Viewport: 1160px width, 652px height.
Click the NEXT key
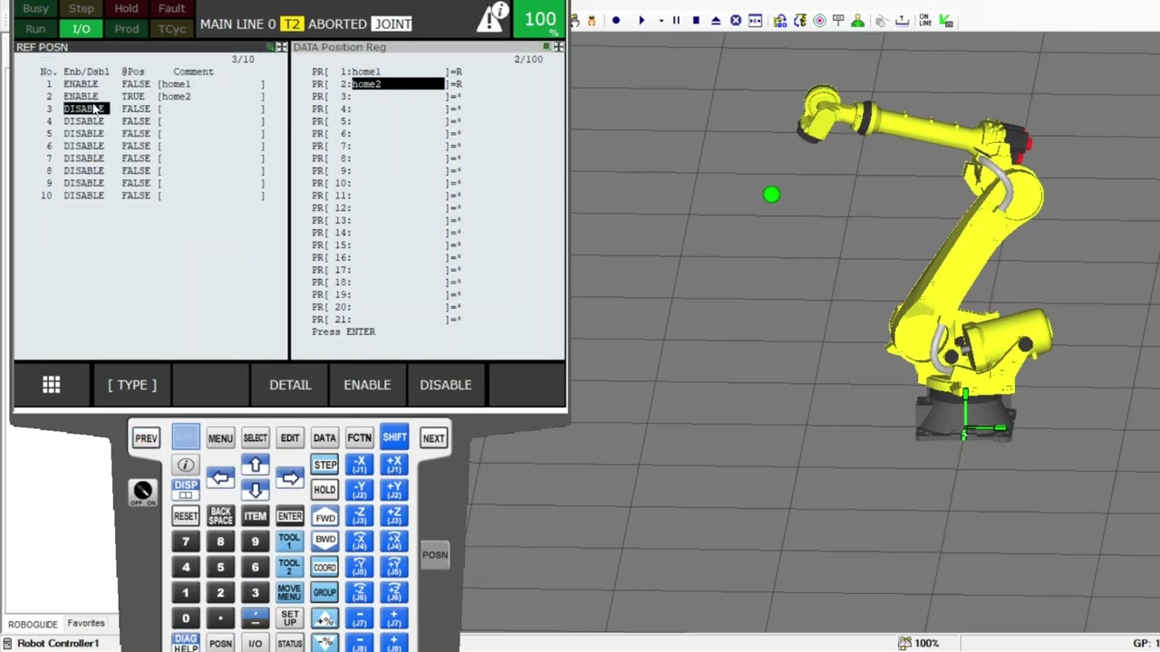[433, 438]
